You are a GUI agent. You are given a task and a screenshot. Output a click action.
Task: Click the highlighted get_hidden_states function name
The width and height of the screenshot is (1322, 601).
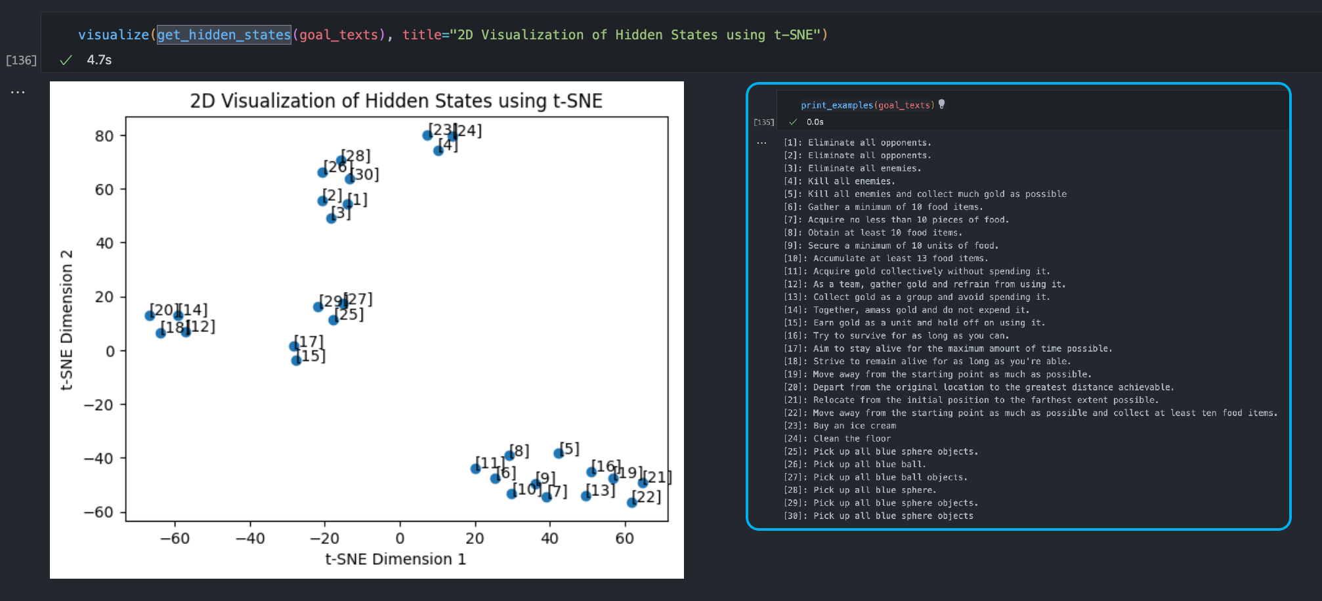click(224, 35)
